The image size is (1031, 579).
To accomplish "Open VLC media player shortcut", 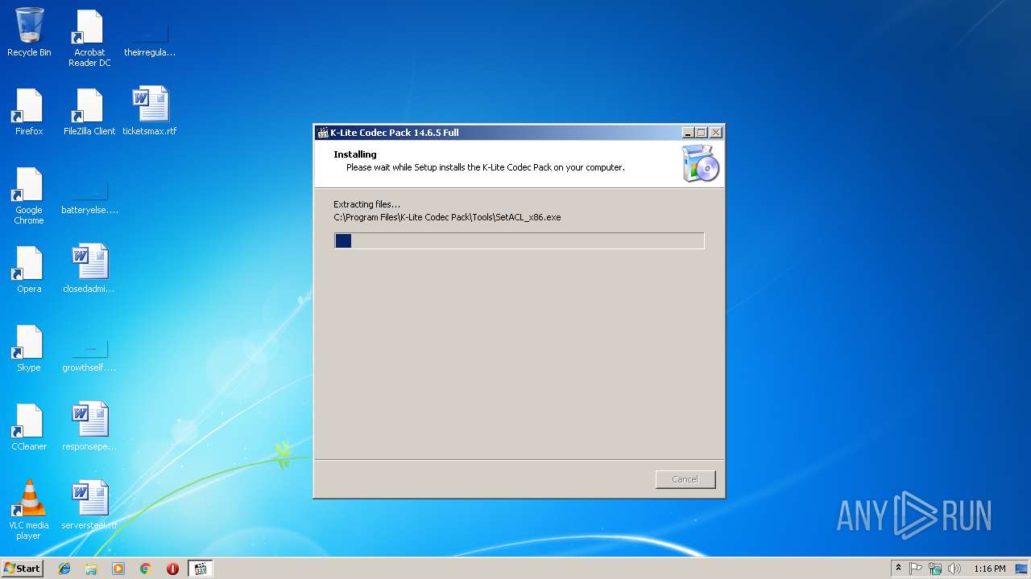I will click(x=29, y=511).
